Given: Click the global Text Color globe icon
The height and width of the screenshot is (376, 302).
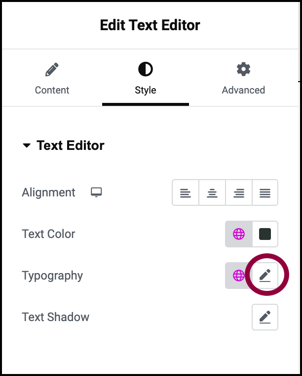Looking at the screenshot, I should [239, 234].
